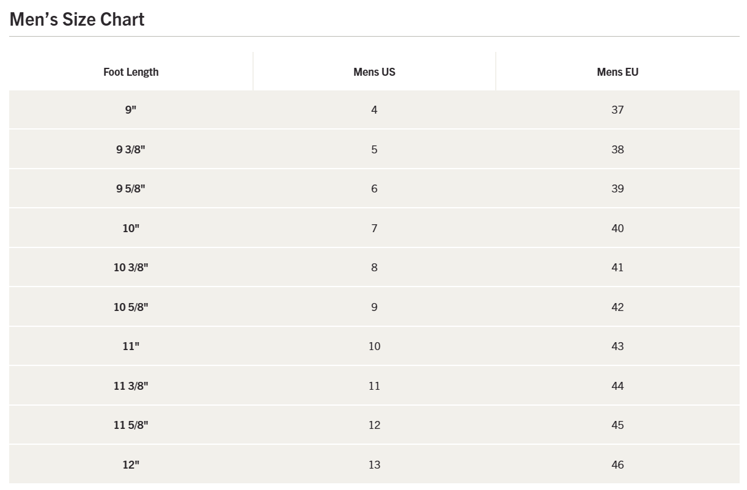Screen dimensions: 747x490
Task: Click the 10" foot length cell
Action: (x=131, y=229)
